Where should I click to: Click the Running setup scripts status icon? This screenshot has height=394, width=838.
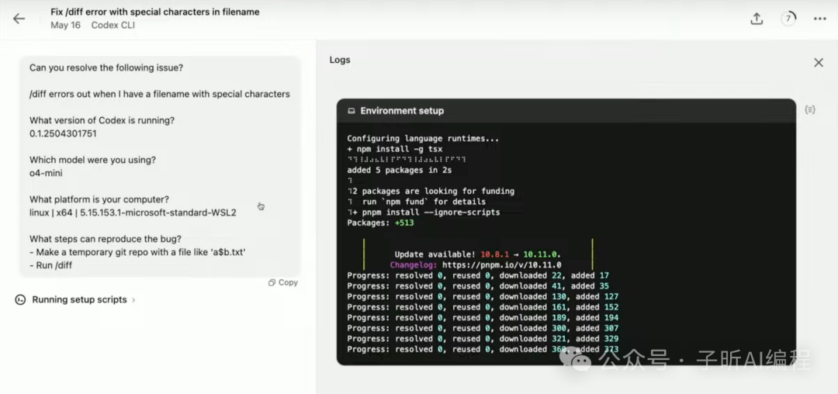pyautogui.click(x=21, y=299)
